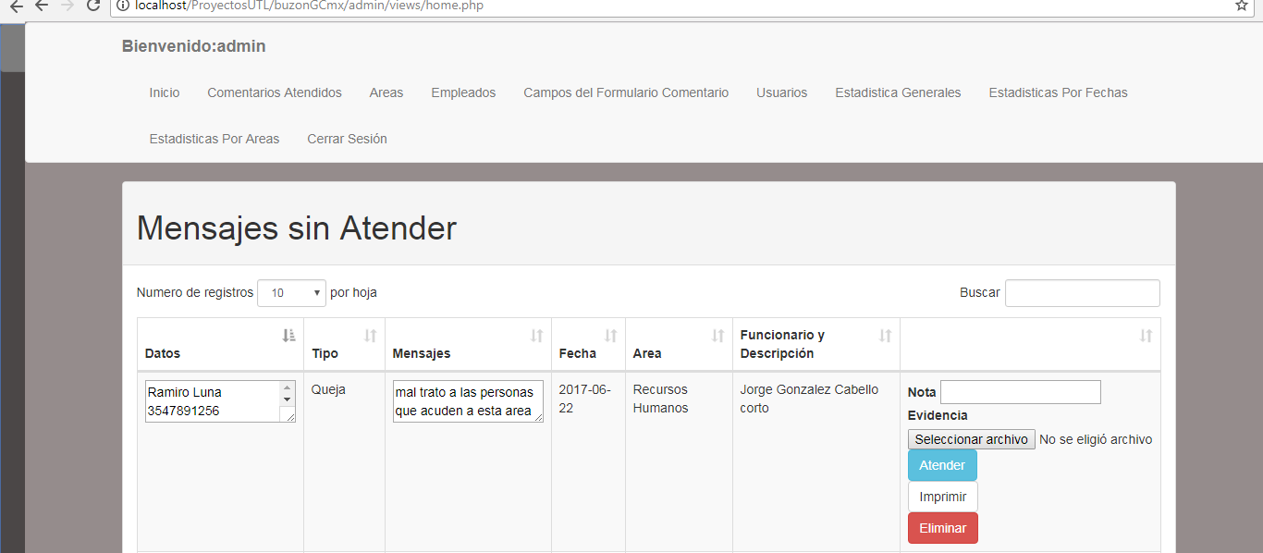Click the browser reload page icon
Screen dimensions: 1263x553
click(92, 6)
